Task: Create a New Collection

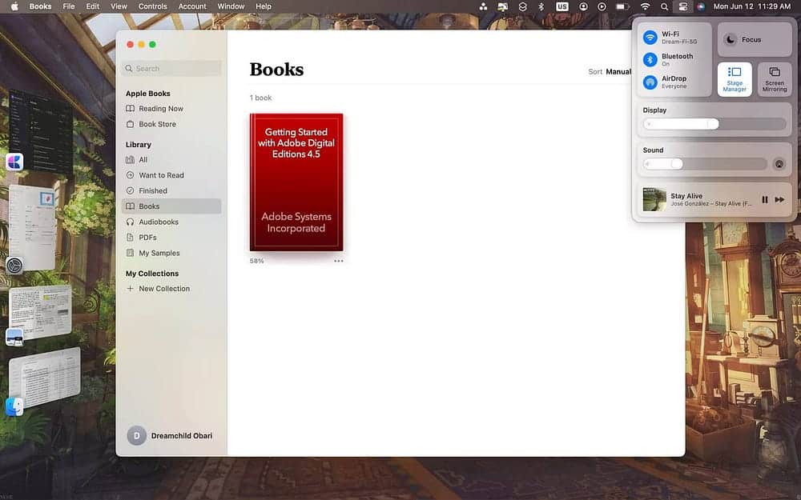Action: pos(164,288)
